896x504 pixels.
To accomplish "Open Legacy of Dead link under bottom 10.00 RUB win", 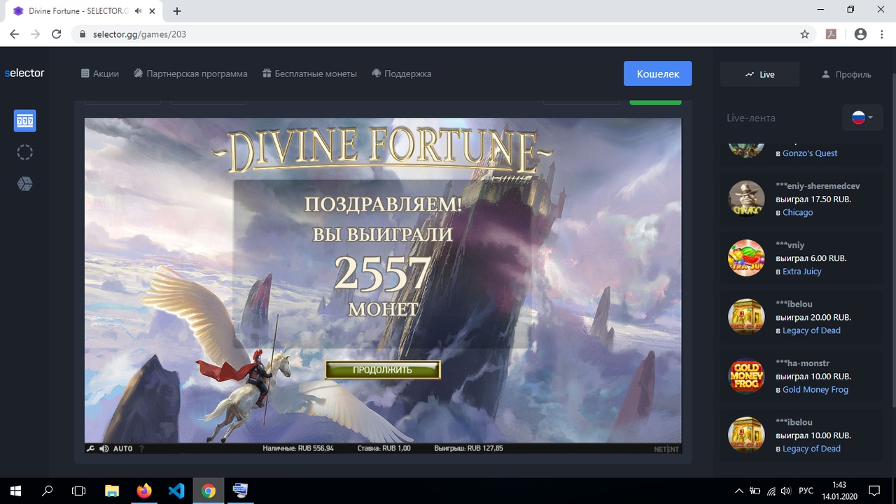I will [x=811, y=449].
